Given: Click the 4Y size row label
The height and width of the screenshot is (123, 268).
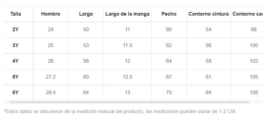Looking at the screenshot, I should point(15,61).
